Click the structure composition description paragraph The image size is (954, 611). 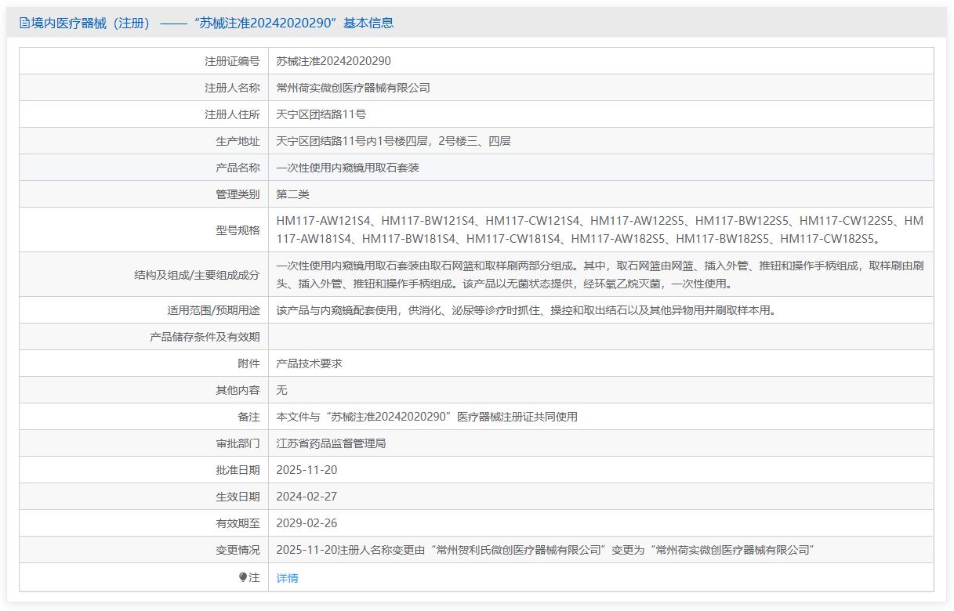click(600, 274)
